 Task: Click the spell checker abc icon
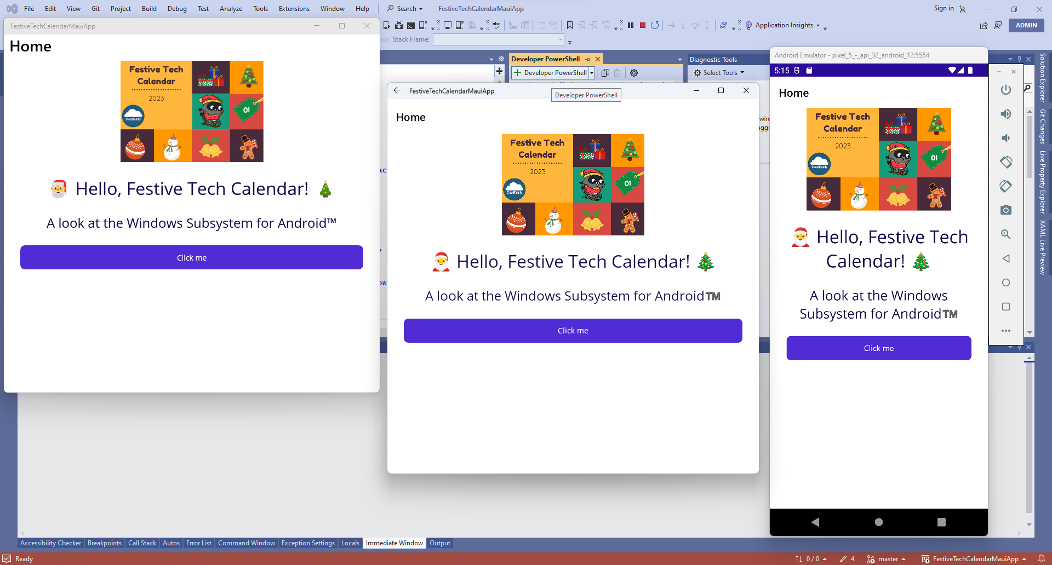point(496,25)
